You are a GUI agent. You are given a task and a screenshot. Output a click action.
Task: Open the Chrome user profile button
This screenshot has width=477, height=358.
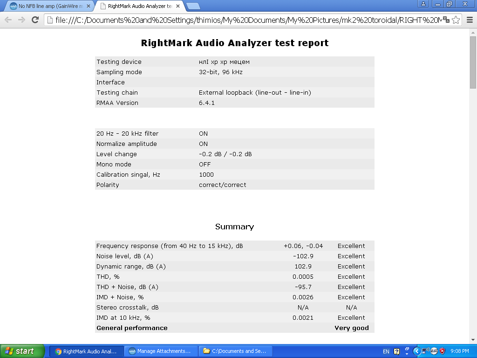coord(423,4)
